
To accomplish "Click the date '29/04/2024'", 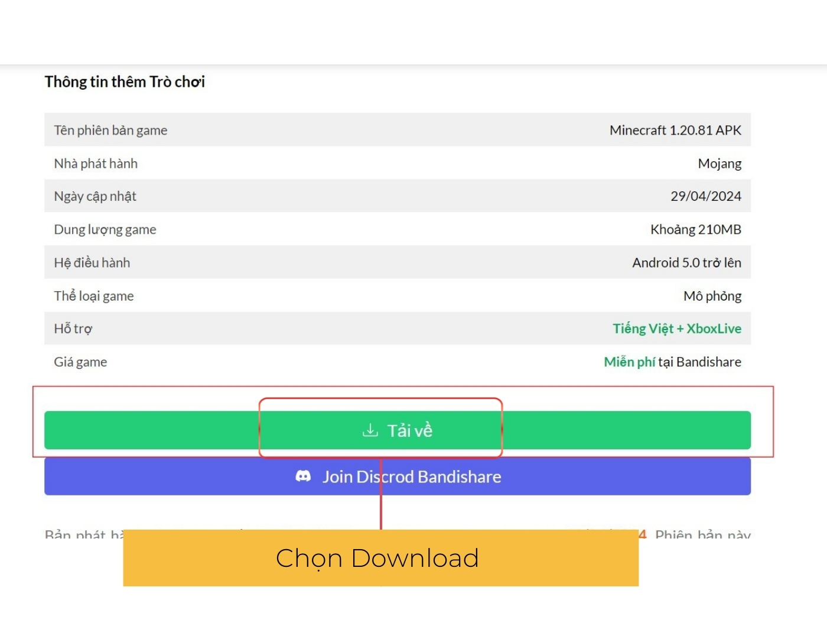I will point(706,196).
